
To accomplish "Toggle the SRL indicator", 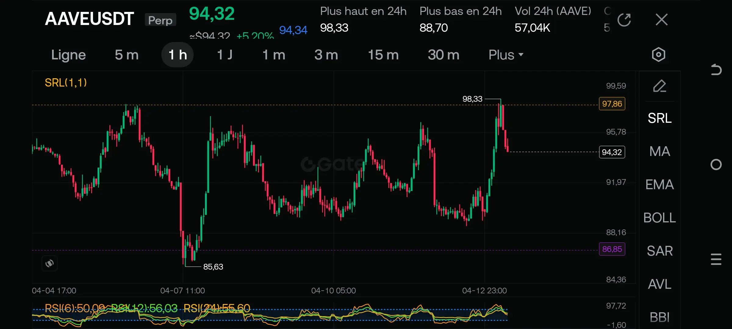I will [659, 118].
